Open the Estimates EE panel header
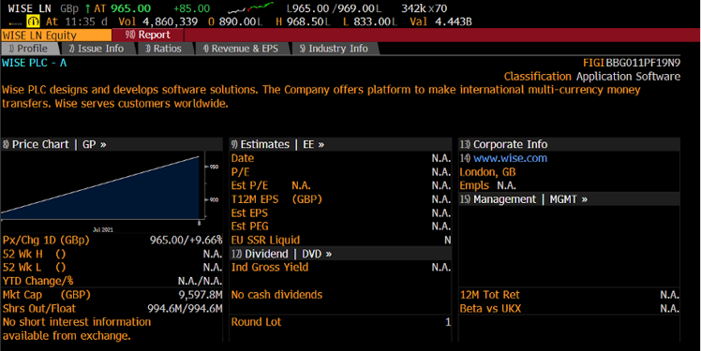The width and height of the screenshot is (701, 351). (x=340, y=144)
